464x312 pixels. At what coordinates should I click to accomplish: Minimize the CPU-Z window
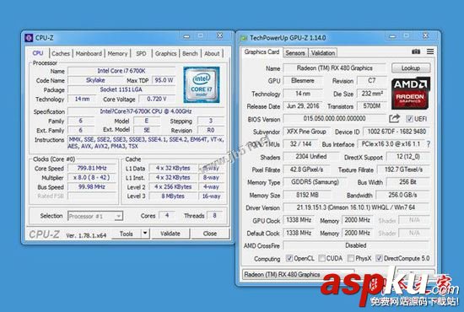coord(186,36)
